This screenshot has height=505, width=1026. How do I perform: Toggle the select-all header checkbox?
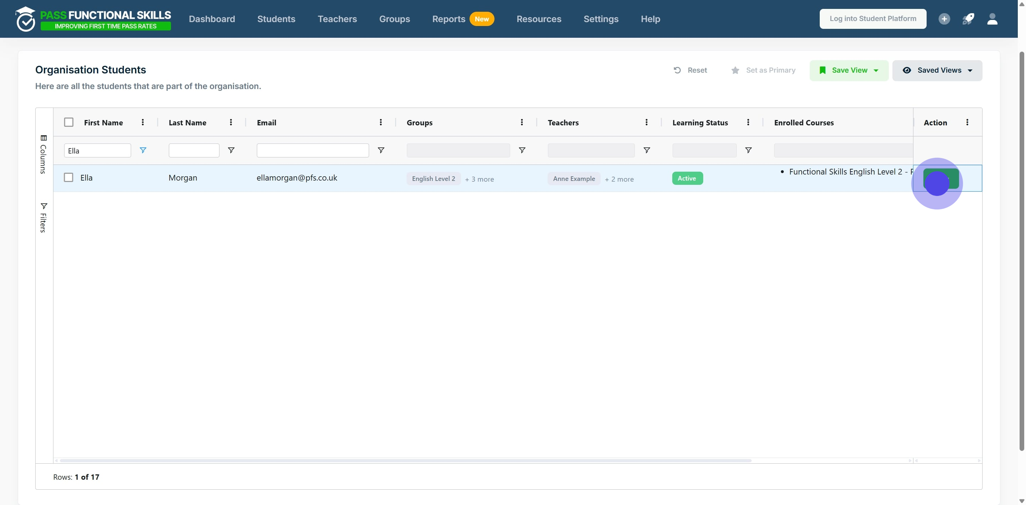(69, 122)
